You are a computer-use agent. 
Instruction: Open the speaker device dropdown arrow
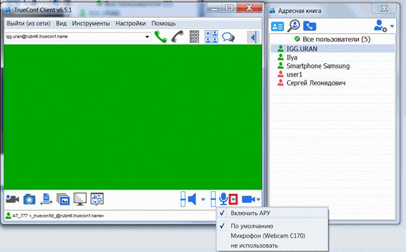pyautogui.click(x=203, y=199)
